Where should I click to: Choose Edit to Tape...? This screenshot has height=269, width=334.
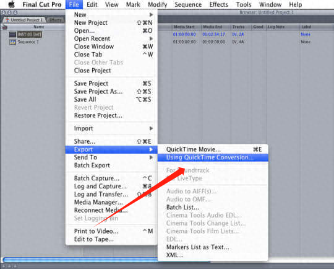coord(111,239)
